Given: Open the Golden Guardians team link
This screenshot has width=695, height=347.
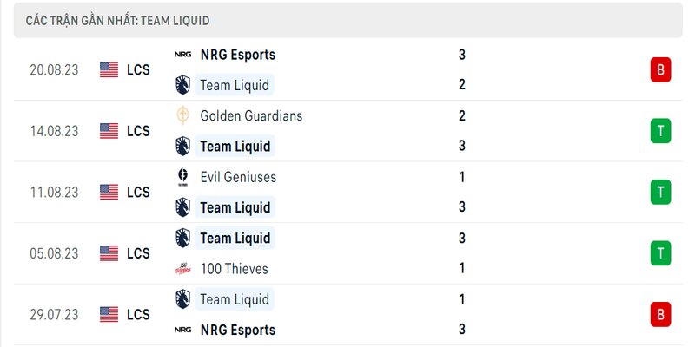Looking at the screenshot, I should [251, 116].
